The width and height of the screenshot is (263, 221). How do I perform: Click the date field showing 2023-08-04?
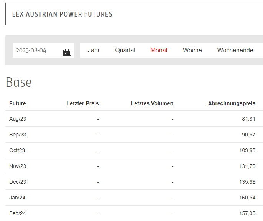[44, 50]
